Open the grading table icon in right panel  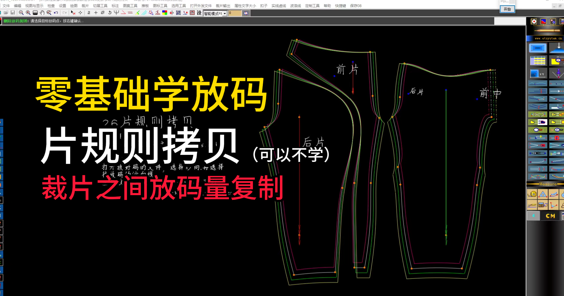(538, 61)
